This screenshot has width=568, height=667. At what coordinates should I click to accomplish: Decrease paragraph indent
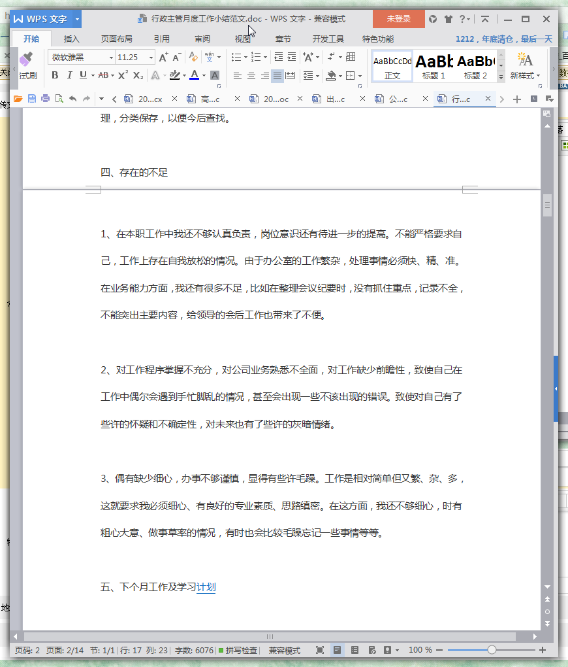278,57
